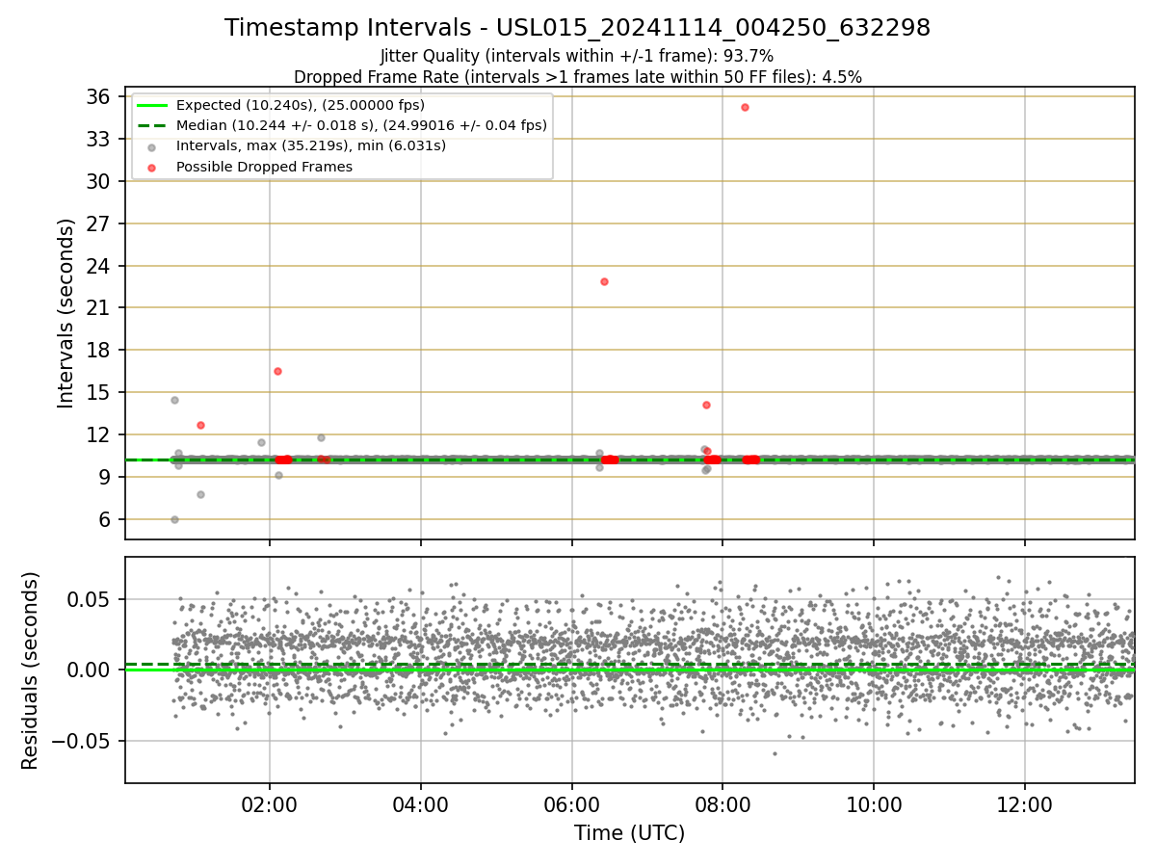The width and height of the screenshot is (1156, 867).
Task: Click the 04:00 time tick label
Action: [420, 805]
